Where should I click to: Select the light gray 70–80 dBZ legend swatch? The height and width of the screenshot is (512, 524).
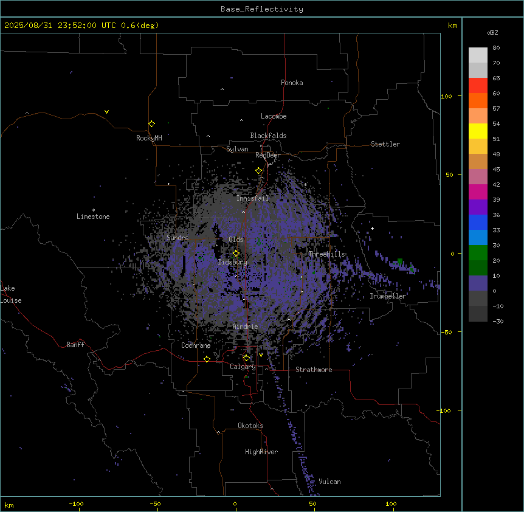click(478, 55)
